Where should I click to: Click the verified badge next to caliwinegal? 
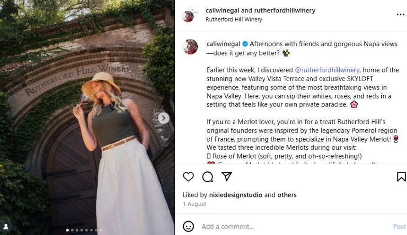coord(245,44)
